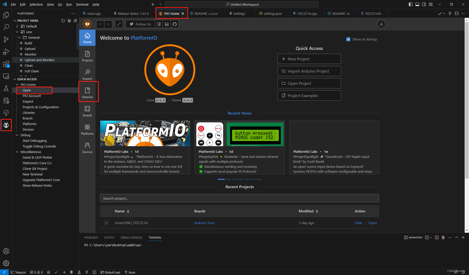Screen dimensions: 469x275
Task: Open the Terminal menu
Action: [x=82, y=4]
